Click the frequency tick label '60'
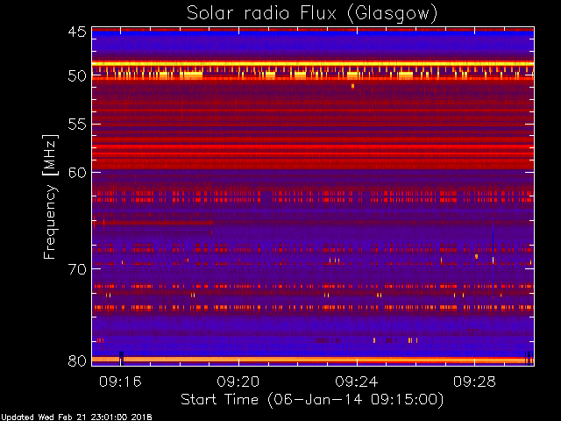The width and height of the screenshot is (561, 421). (77, 172)
